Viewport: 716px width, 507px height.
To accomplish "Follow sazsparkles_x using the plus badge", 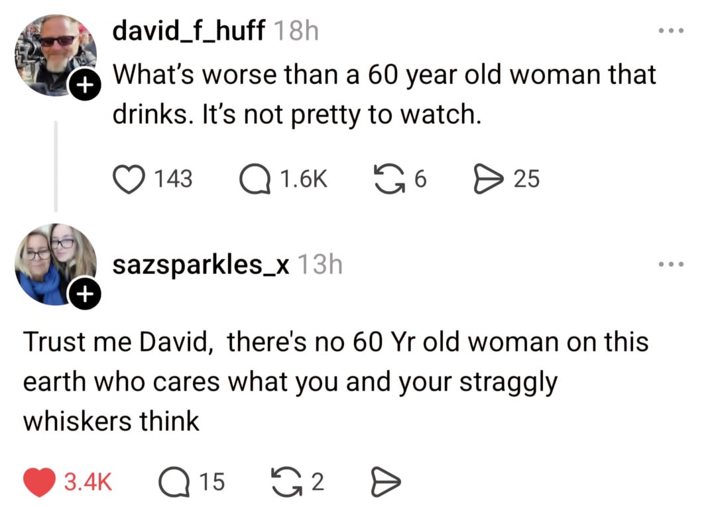I will [x=83, y=293].
